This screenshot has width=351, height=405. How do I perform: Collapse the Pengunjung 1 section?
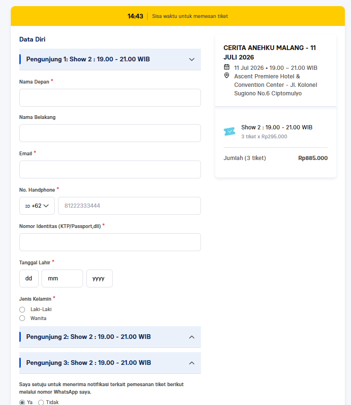click(110, 59)
